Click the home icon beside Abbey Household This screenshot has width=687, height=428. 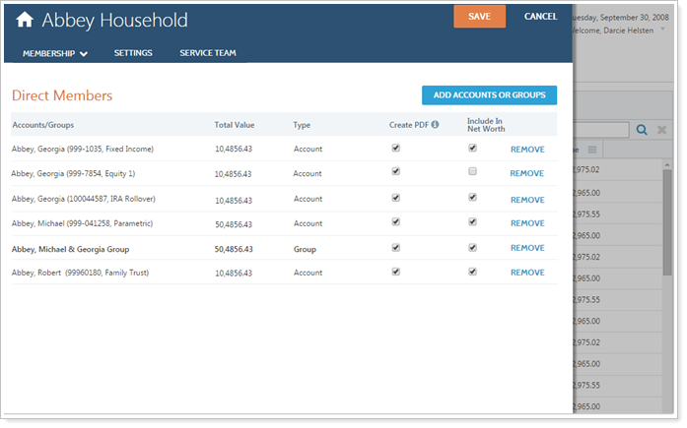[x=25, y=21]
